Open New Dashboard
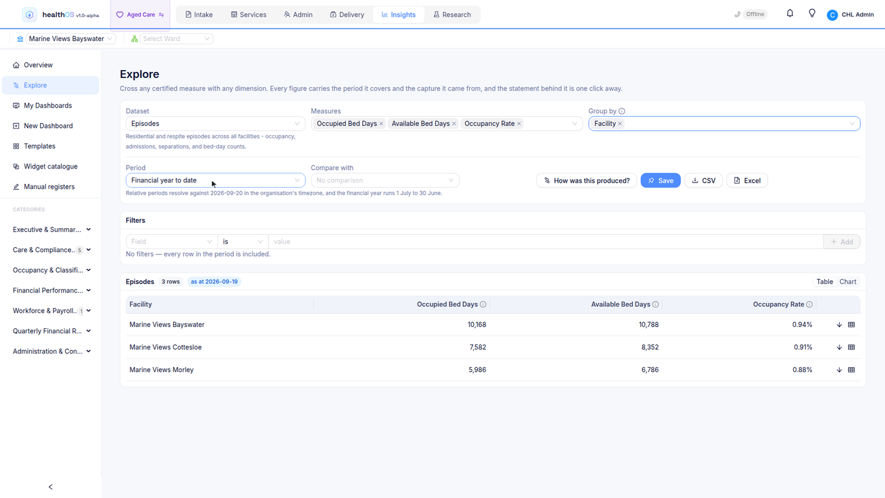Screen dimensions: 885x498 tap(50, 126)
